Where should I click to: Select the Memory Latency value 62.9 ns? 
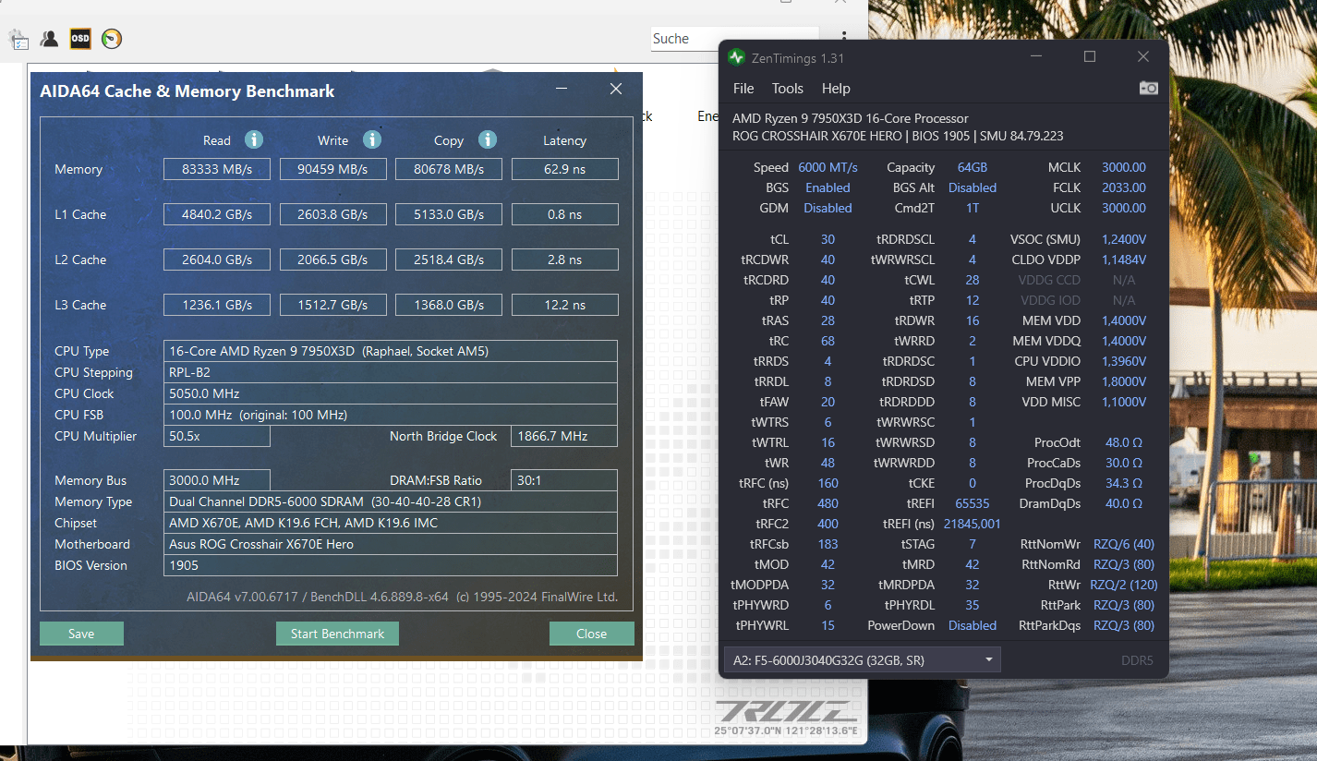pyautogui.click(x=564, y=169)
